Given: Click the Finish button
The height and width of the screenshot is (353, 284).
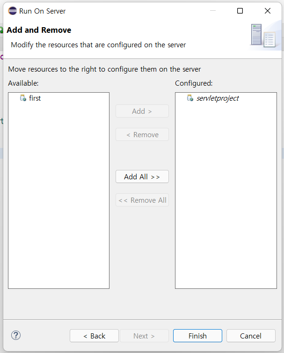Looking at the screenshot, I should [x=197, y=336].
